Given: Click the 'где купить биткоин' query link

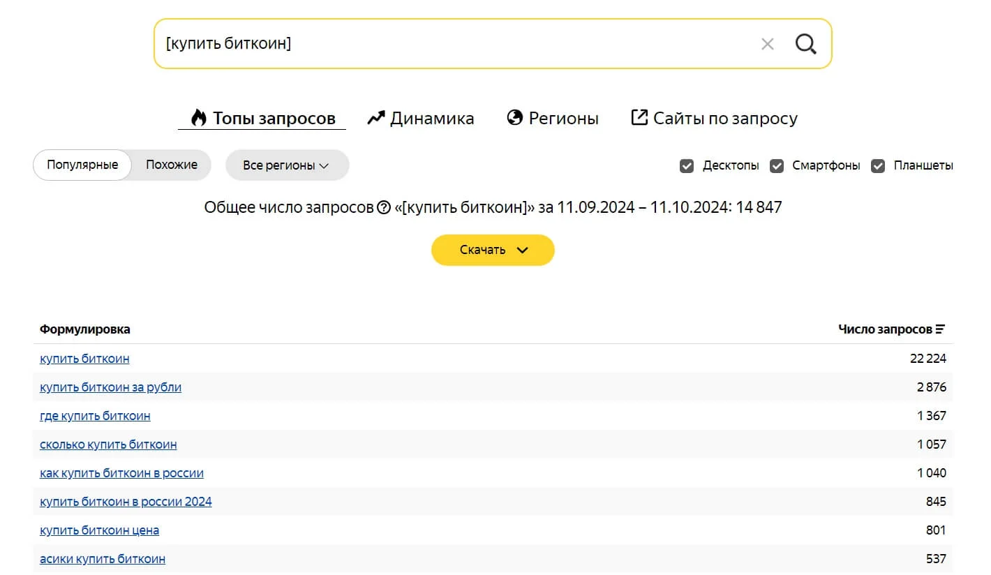Looking at the screenshot, I should tap(95, 416).
